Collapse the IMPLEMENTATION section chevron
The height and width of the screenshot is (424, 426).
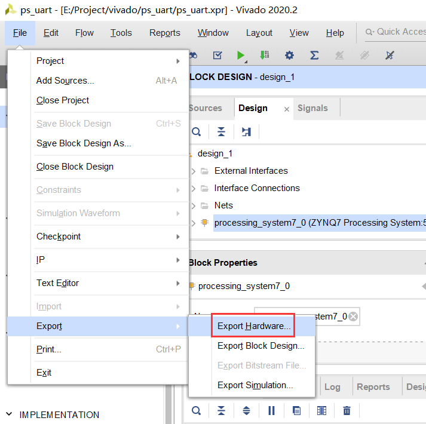(9, 414)
